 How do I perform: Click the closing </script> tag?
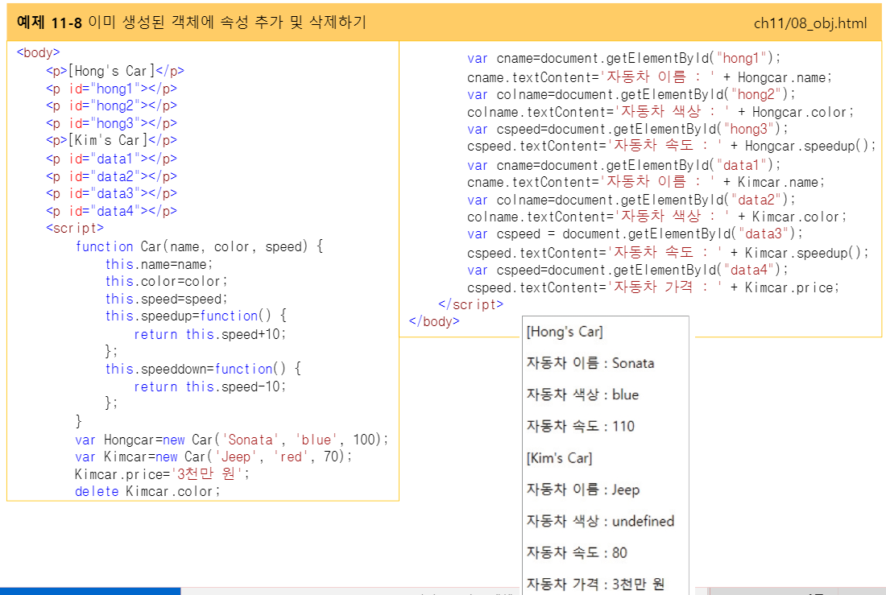(x=470, y=304)
